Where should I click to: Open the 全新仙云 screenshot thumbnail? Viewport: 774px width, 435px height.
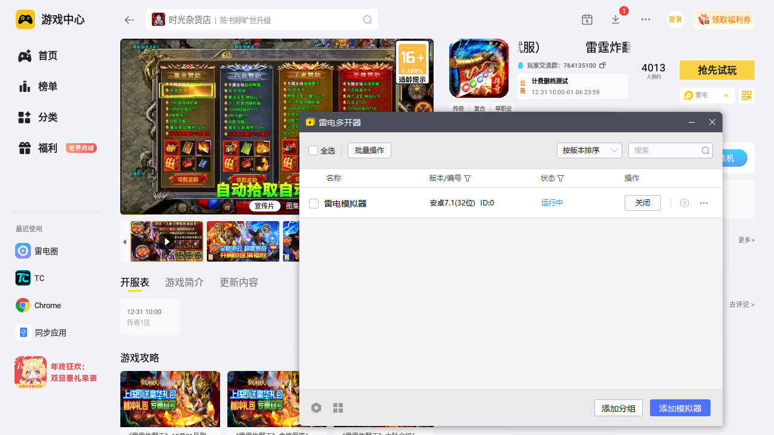(243, 242)
